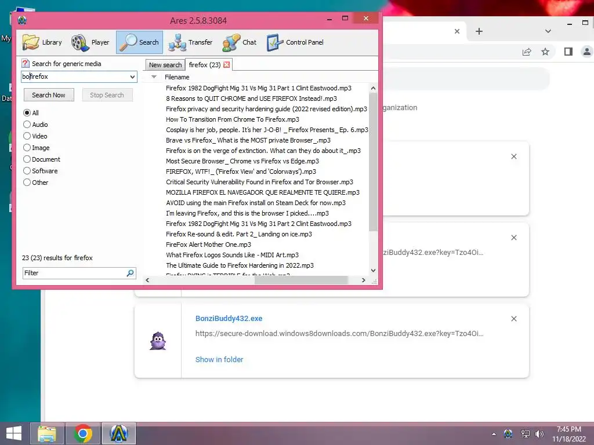Click the sort arrow beside Filename header
Viewport: 594px width, 445px height.
tap(154, 77)
